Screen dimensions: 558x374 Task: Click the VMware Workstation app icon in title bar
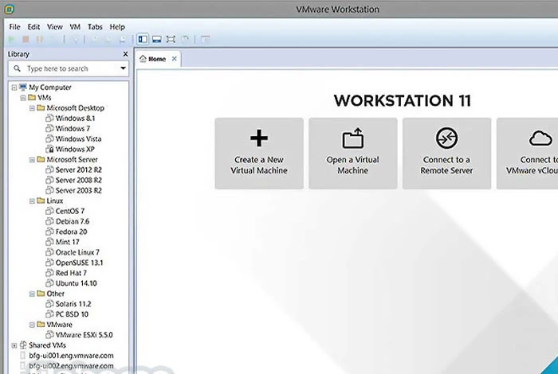coord(10,10)
